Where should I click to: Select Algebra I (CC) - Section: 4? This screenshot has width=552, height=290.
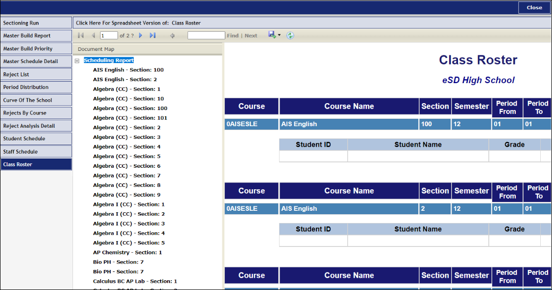pos(129,233)
